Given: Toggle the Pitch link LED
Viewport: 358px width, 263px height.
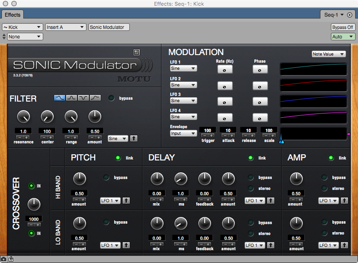Looking at the screenshot, I should pyautogui.click(x=118, y=158).
